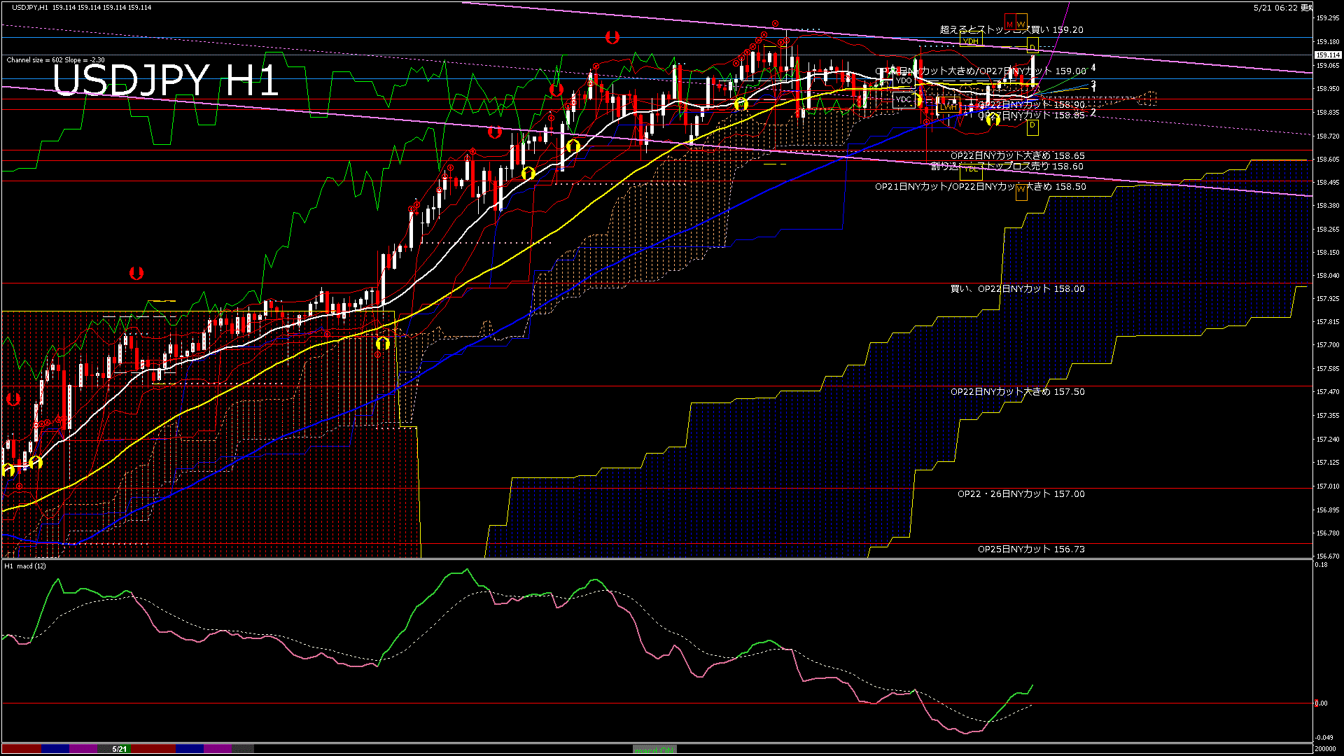Click the YDC yesterday-close label box
The image size is (1344, 756).
point(904,99)
